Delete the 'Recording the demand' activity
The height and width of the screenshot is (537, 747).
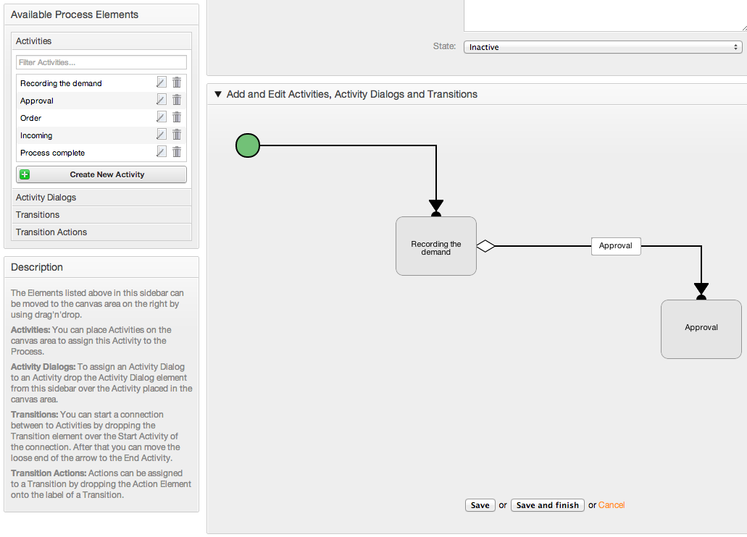click(177, 83)
